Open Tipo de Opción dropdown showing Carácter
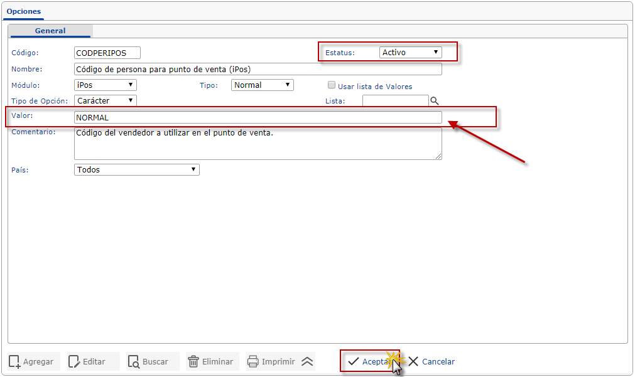 pyautogui.click(x=106, y=101)
